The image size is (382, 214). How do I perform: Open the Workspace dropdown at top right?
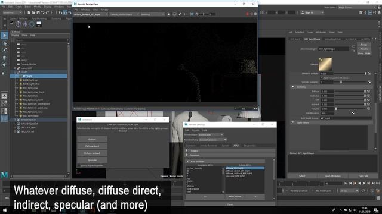pos(357,7)
